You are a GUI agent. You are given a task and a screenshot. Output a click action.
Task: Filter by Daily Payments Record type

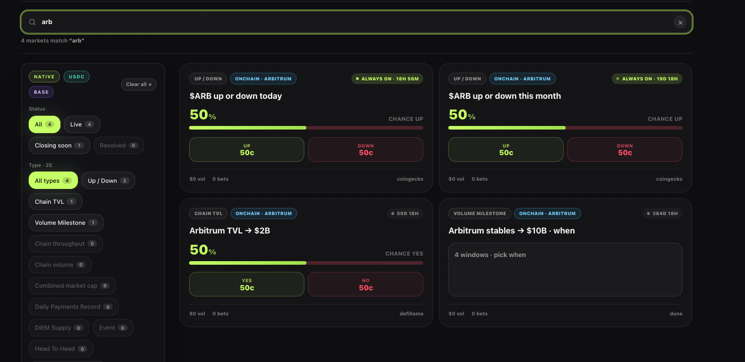point(74,307)
